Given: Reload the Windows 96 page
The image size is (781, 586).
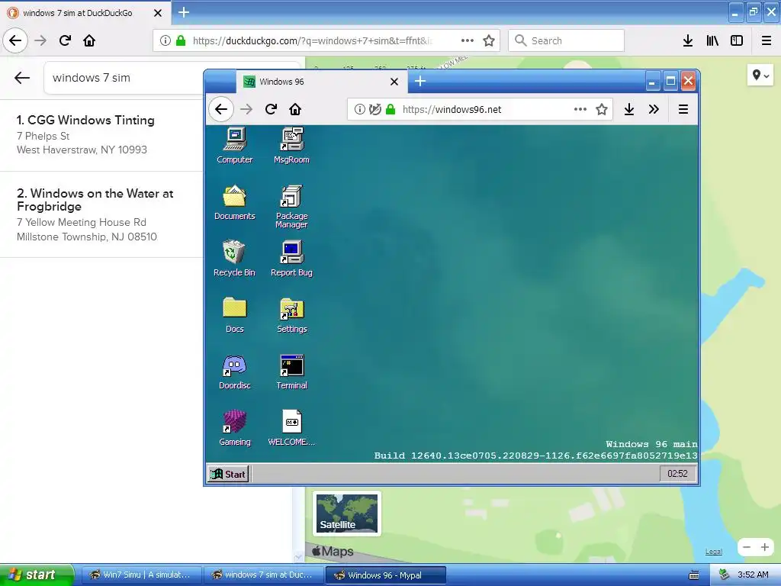Looking at the screenshot, I should coord(271,109).
